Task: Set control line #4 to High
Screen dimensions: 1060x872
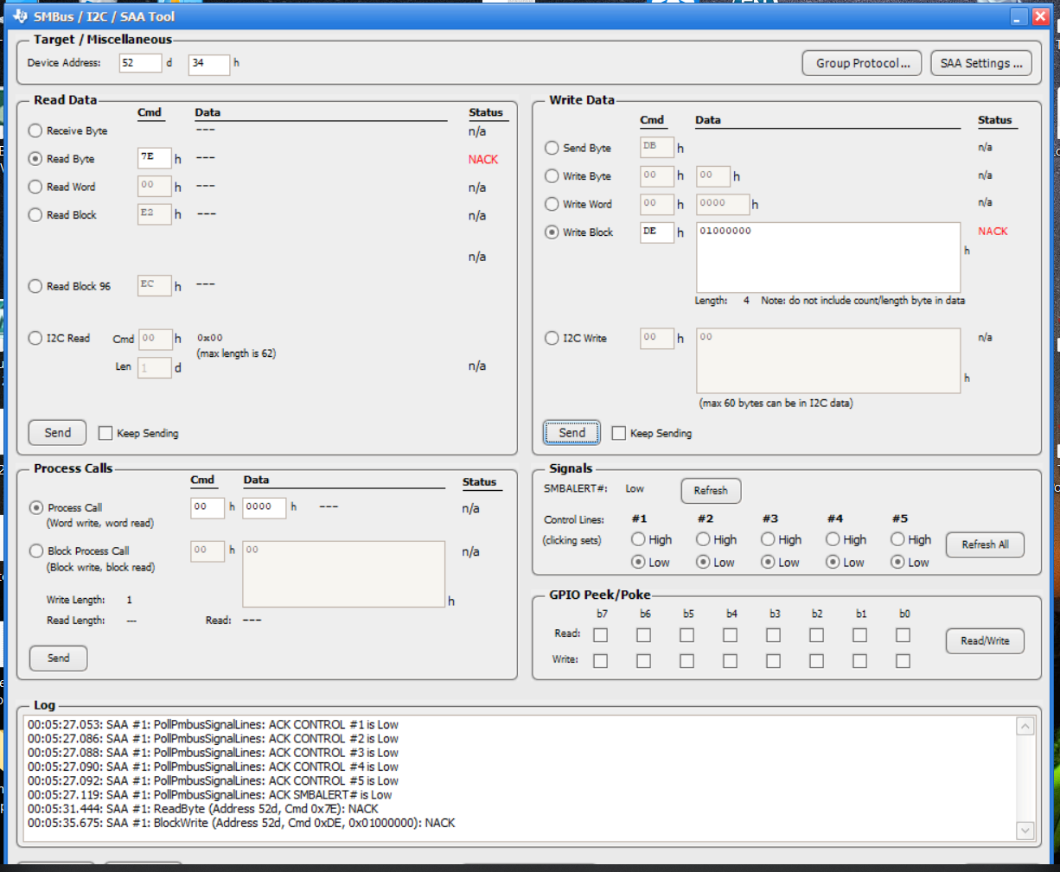Action: [833, 539]
